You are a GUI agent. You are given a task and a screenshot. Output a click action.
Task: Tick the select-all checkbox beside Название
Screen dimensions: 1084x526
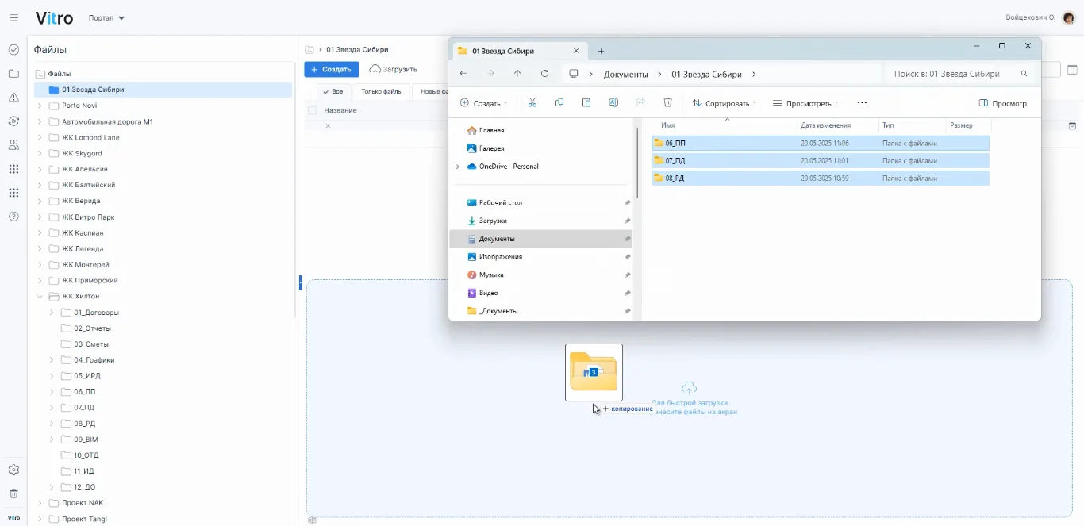[312, 110]
